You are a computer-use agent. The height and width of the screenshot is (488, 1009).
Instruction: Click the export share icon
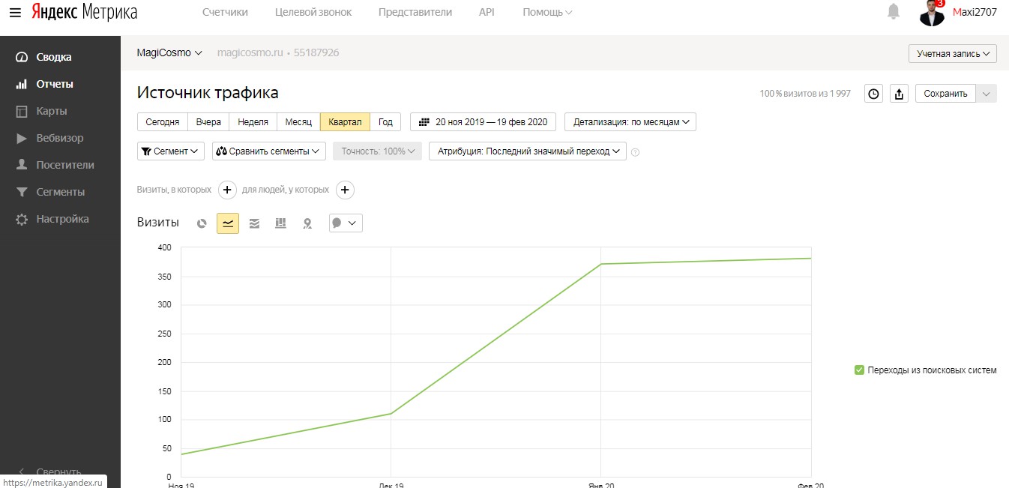900,94
